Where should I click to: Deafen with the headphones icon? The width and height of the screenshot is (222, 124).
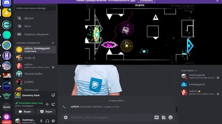tap(47, 121)
